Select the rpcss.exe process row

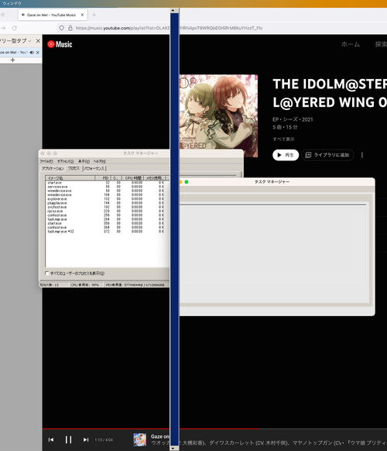pos(106,211)
